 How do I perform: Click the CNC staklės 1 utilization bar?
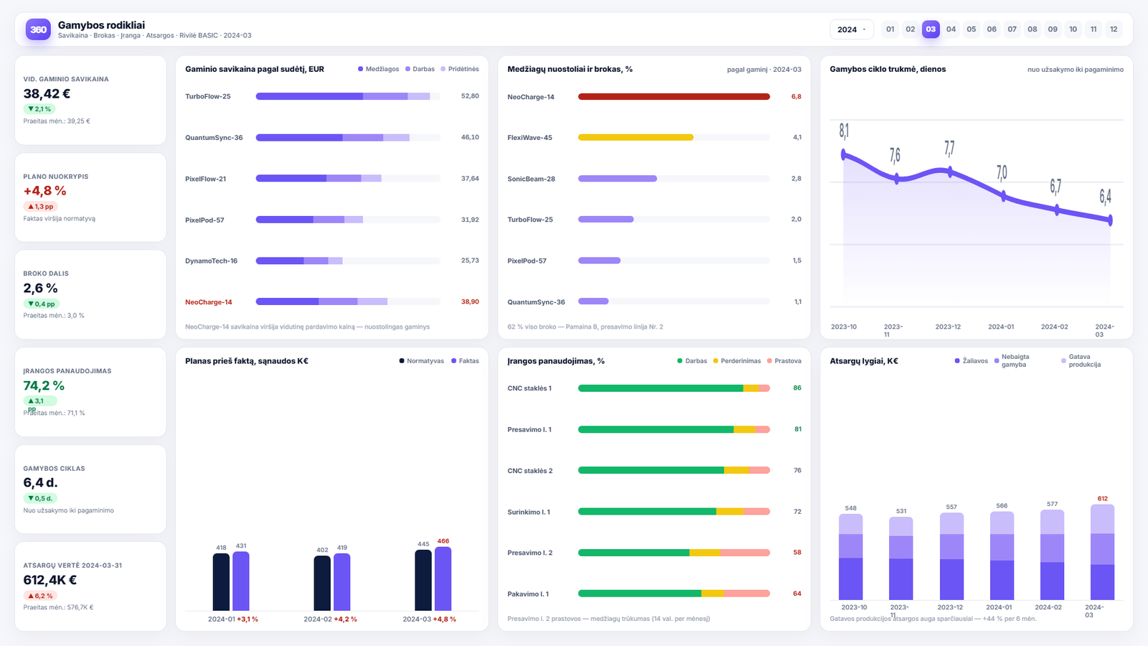coord(674,388)
